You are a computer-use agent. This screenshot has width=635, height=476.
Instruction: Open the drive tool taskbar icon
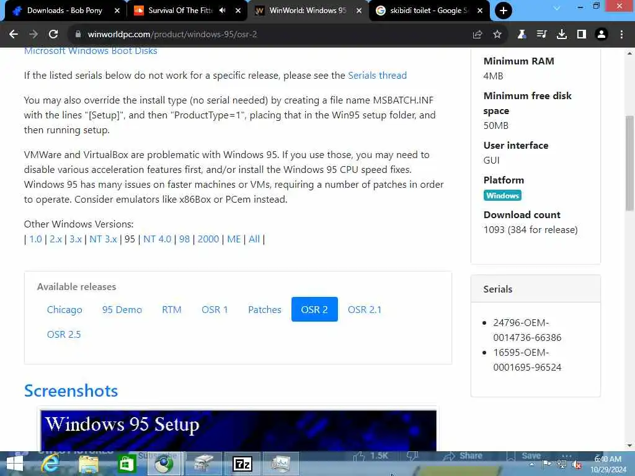click(x=204, y=464)
